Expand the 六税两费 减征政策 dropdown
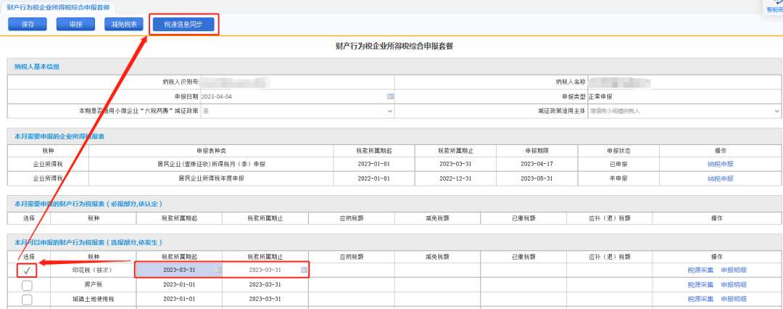The width and height of the screenshot is (783, 309). [x=298, y=111]
